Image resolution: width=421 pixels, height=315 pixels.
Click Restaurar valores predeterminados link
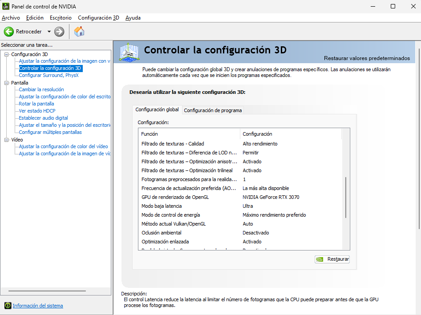tap(367, 58)
